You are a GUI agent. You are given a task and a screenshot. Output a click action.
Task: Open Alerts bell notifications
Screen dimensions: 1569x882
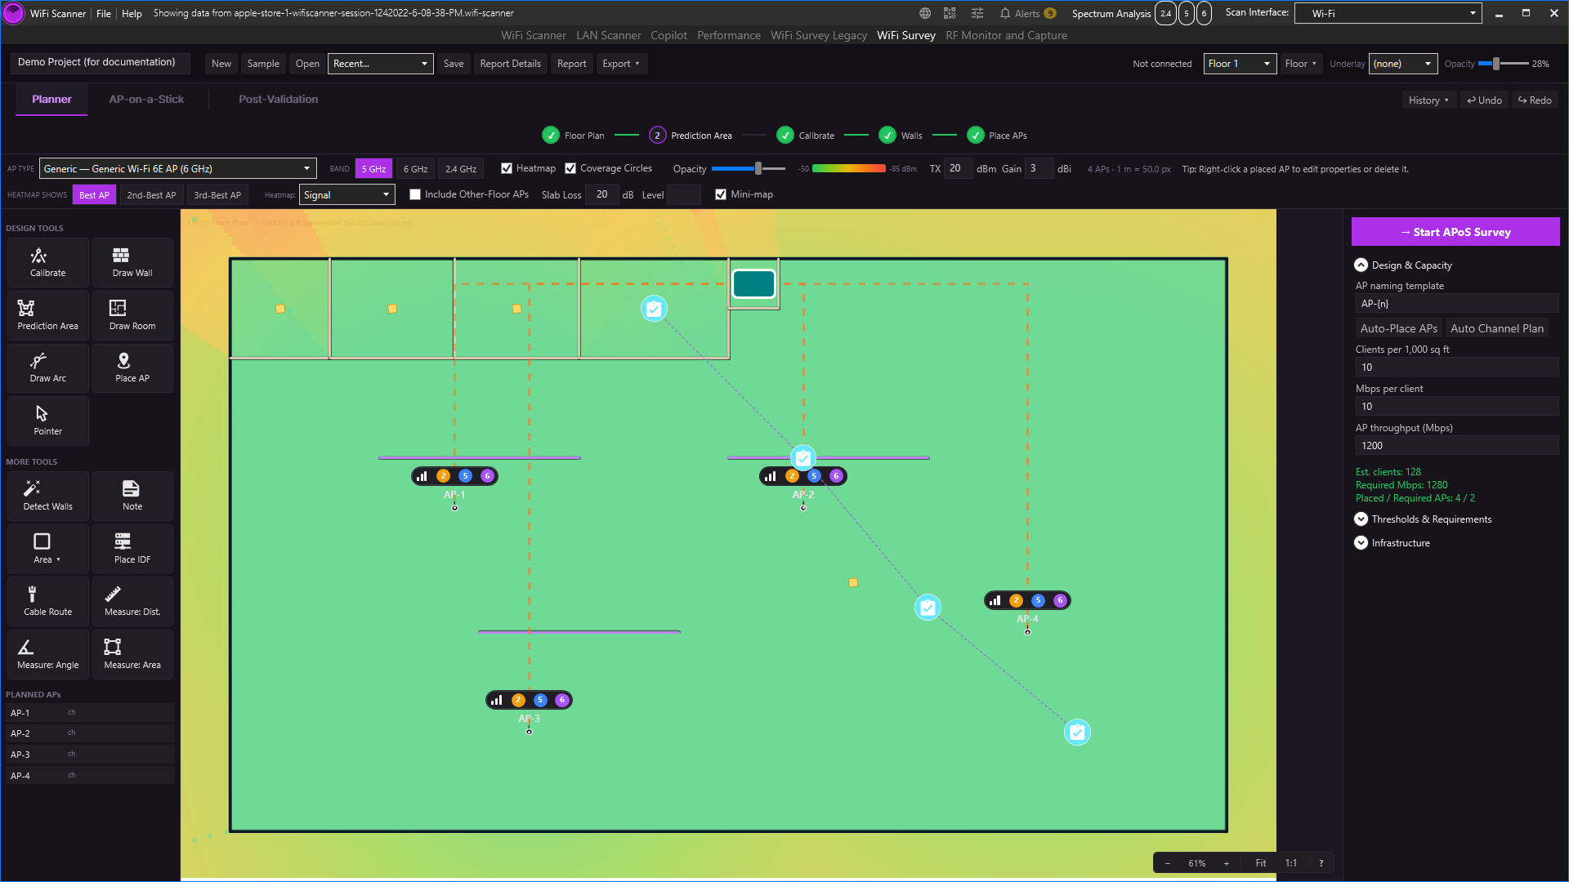(1027, 13)
